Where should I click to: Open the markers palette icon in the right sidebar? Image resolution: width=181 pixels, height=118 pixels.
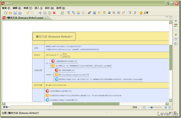coord(176,25)
